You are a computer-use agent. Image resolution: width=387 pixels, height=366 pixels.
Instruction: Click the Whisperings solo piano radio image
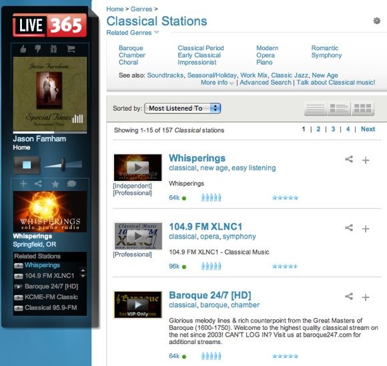(50, 212)
